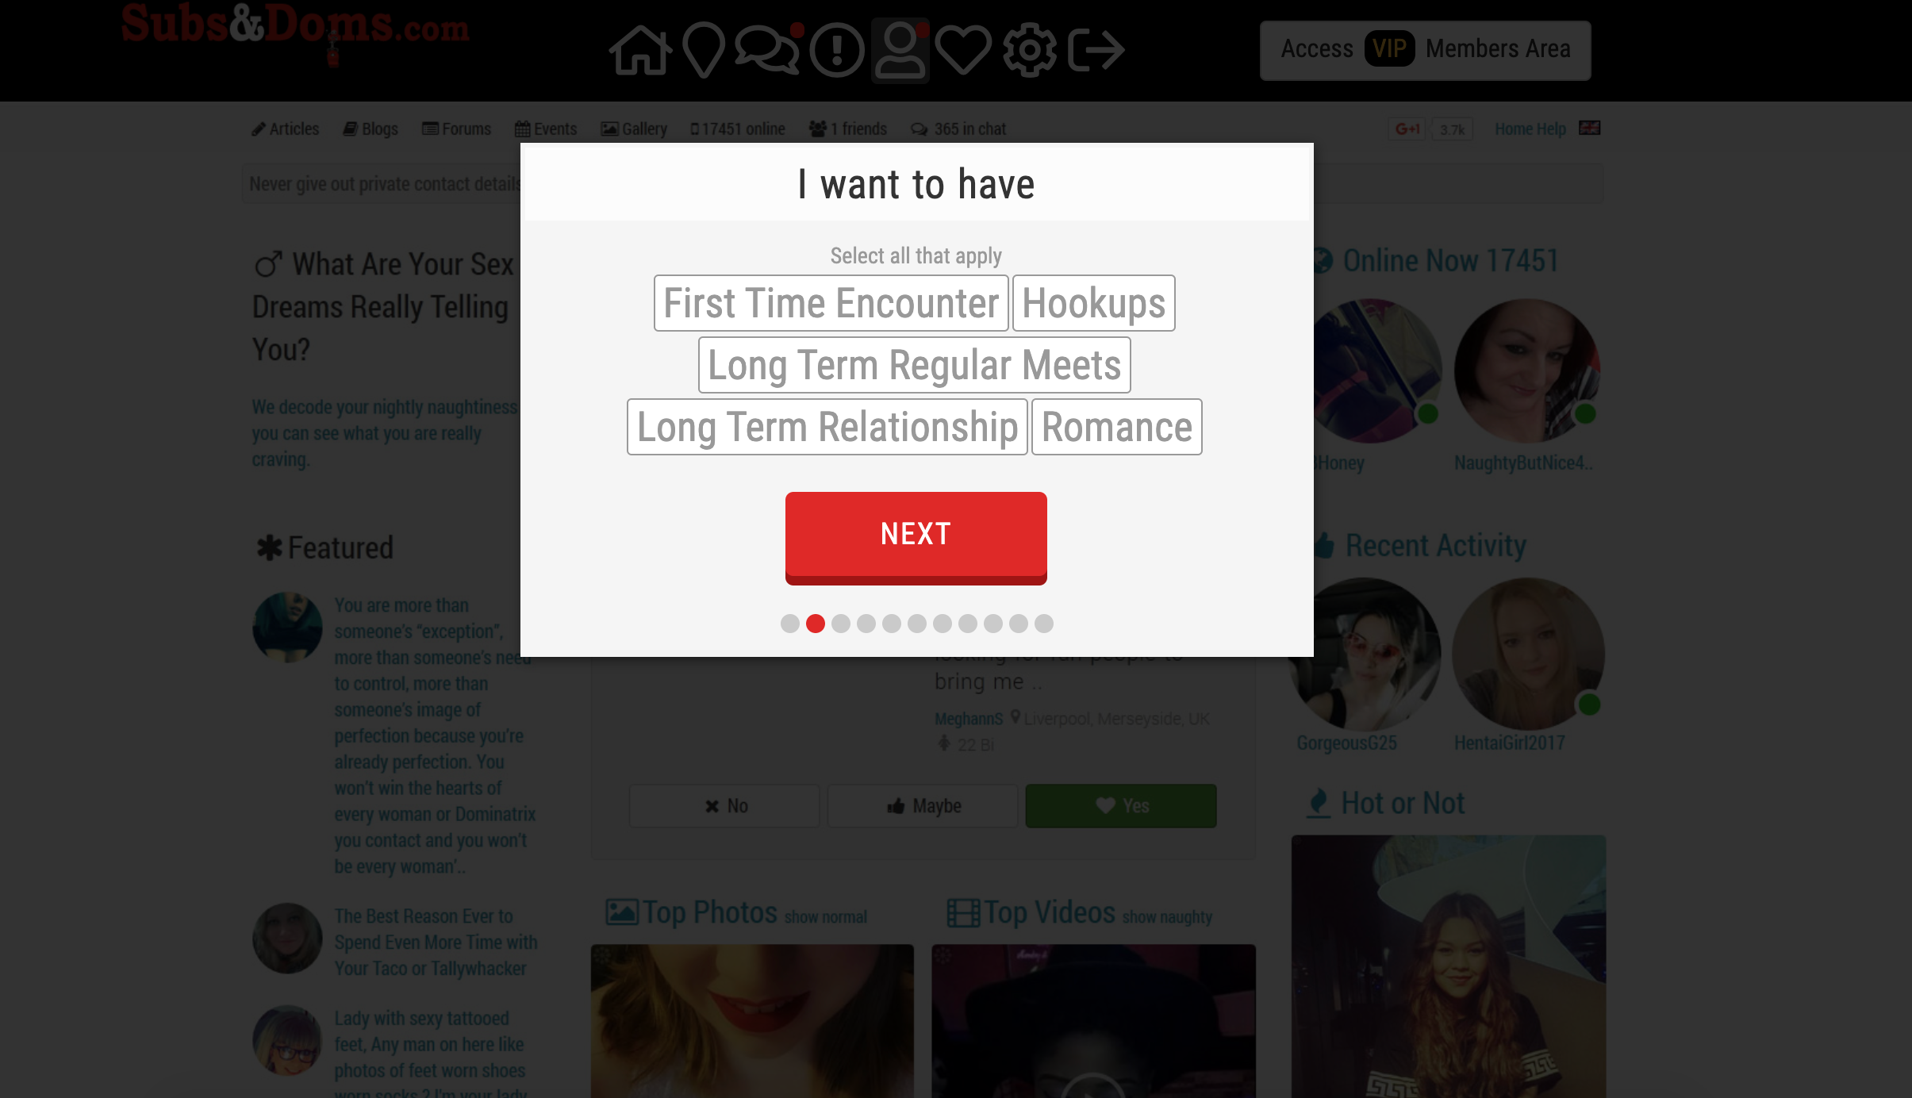Open the Location/Map icon
1912x1098 pixels.
[x=701, y=50]
